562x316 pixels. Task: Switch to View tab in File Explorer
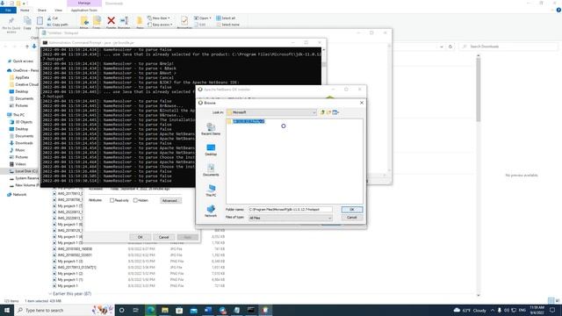coord(58,11)
